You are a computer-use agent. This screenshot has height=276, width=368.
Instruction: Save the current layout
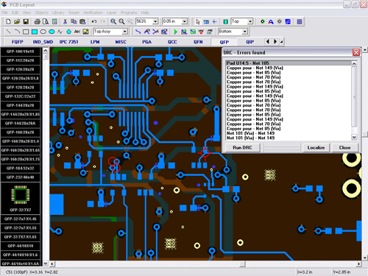coord(26,22)
